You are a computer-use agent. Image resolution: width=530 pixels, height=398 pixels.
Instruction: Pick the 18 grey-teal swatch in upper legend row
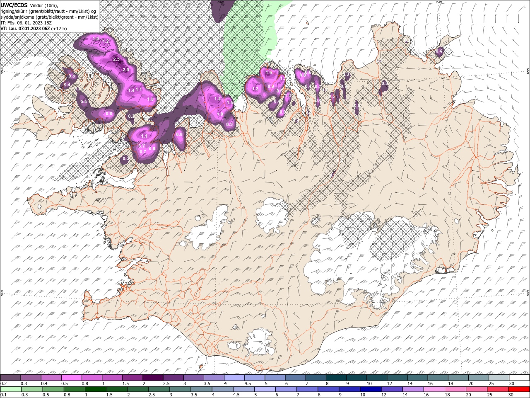pyautogui.click(x=458, y=378)
